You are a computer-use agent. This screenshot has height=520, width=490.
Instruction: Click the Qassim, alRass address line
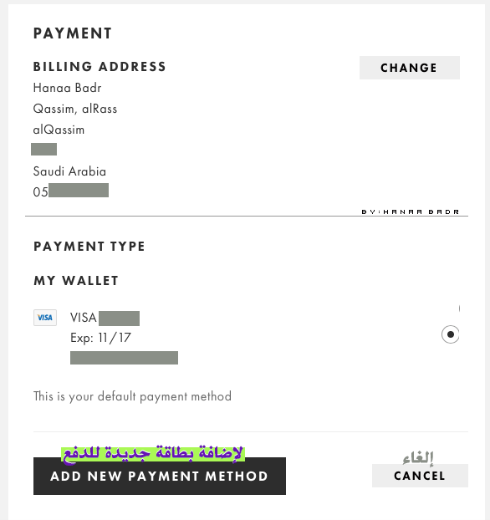[75, 109]
